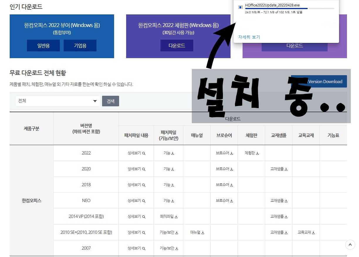Click the 제품구분 column header

pyautogui.click(x=32, y=129)
